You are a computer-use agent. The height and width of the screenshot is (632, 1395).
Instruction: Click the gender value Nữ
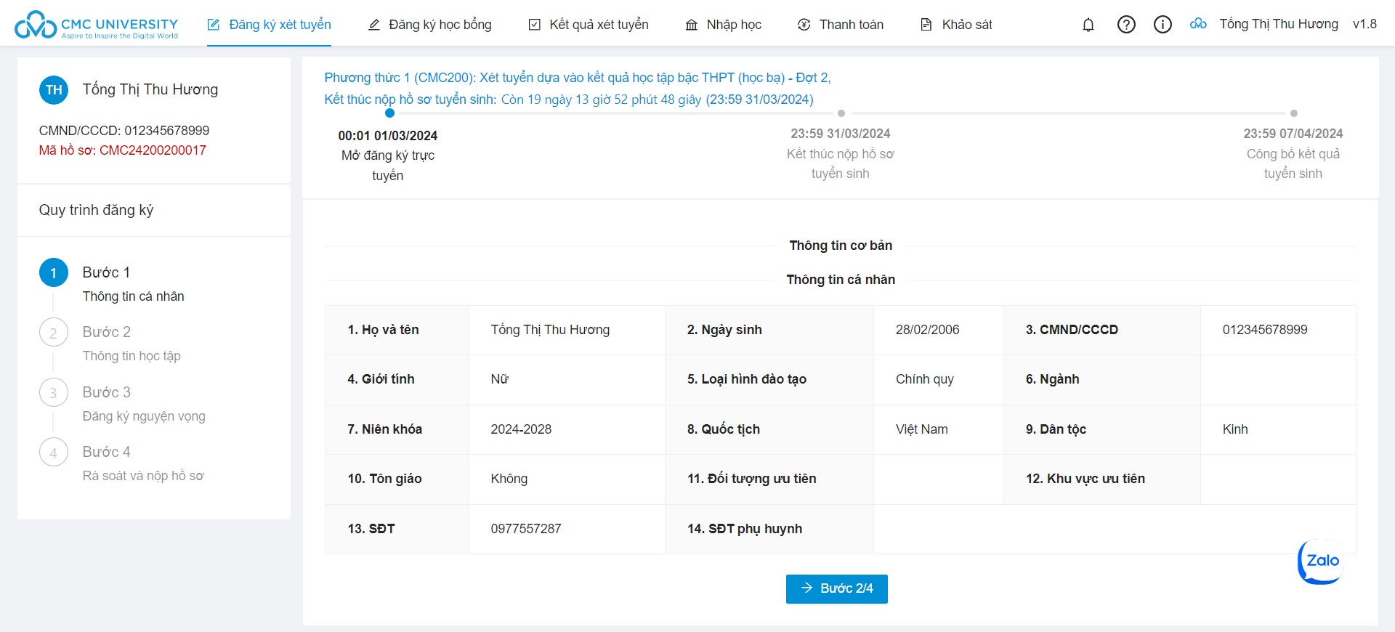[x=500, y=379]
